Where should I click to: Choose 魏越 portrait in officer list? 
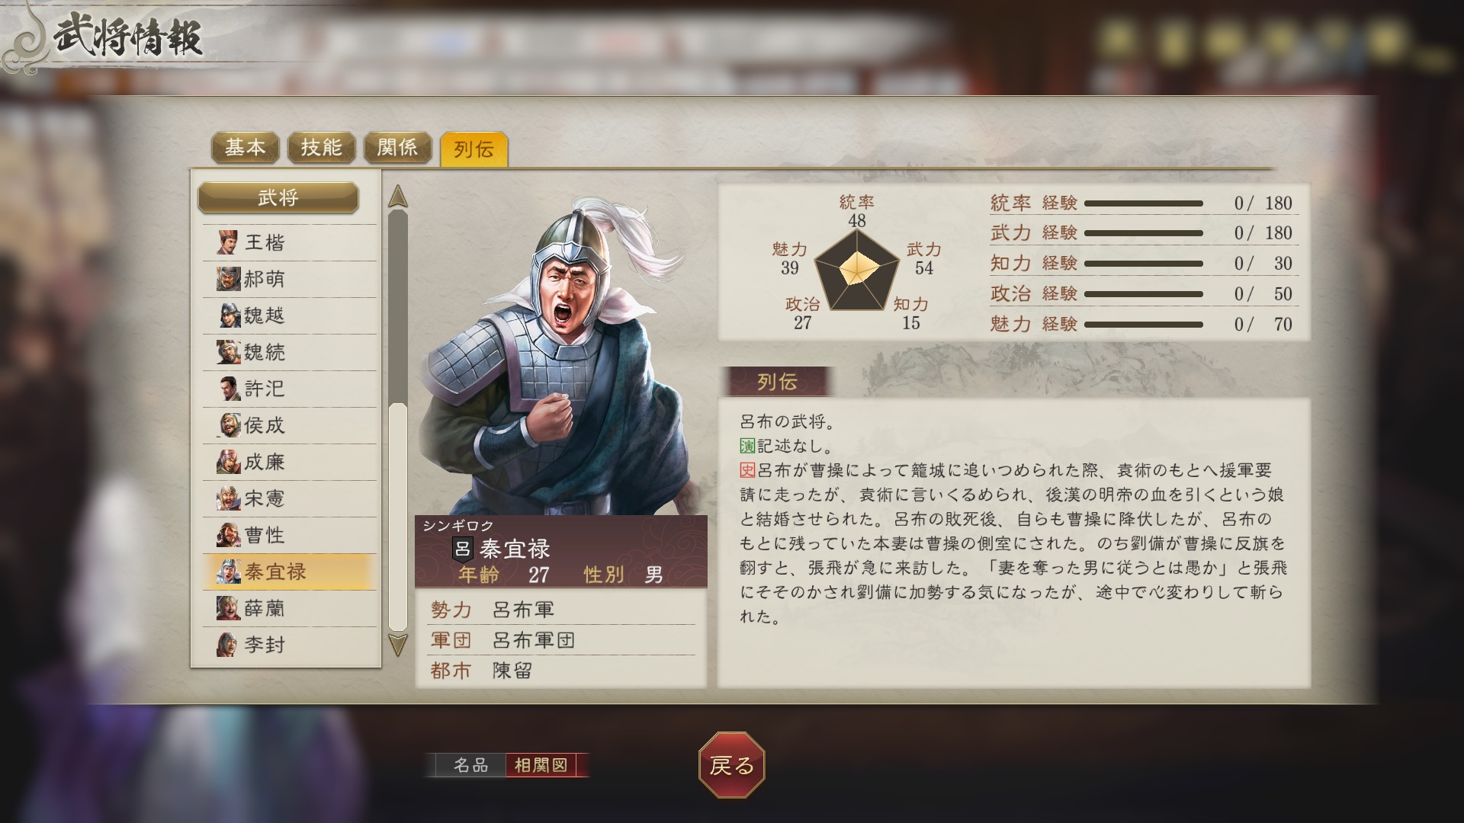[227, 315]
